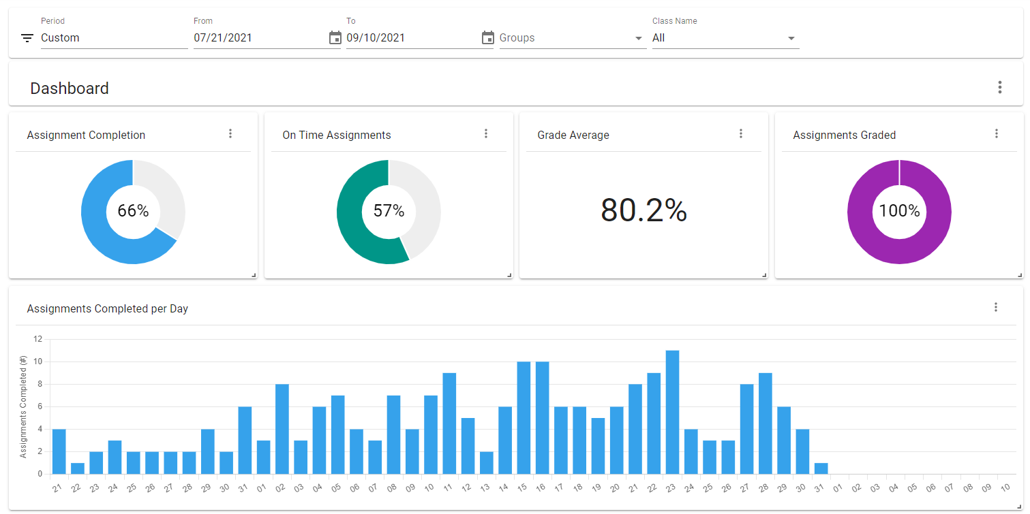Click the Dashboard title
Viewport: 1030px width, 514px height.
point(70,89)
